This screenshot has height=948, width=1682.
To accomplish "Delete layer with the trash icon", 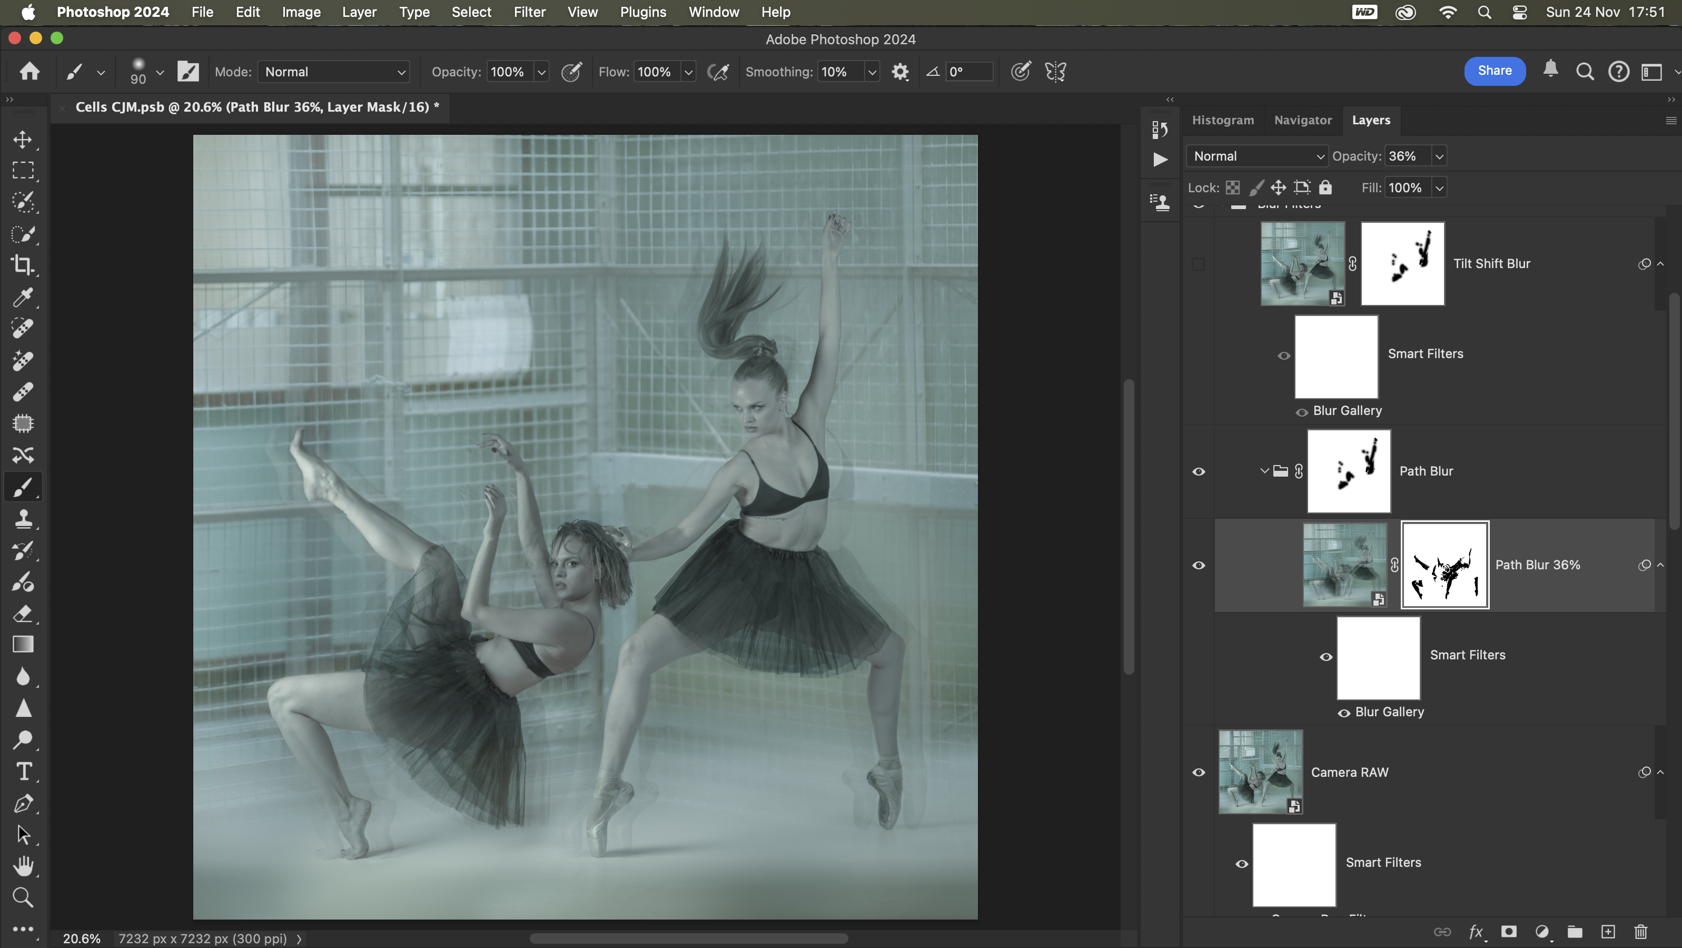I will (x=1640, y=932).
